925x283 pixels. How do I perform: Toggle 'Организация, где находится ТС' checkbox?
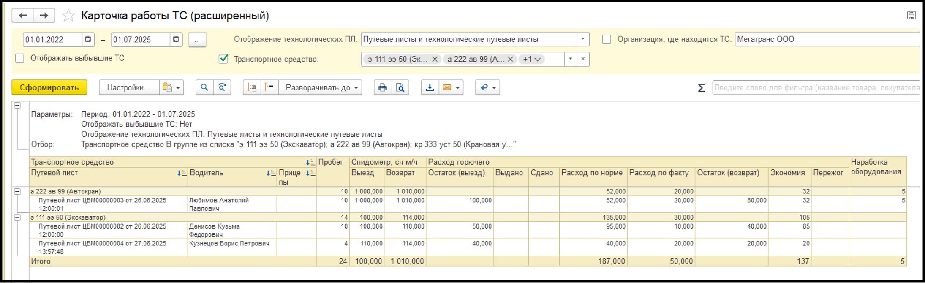pyautogui.click(x=607, y=39)
